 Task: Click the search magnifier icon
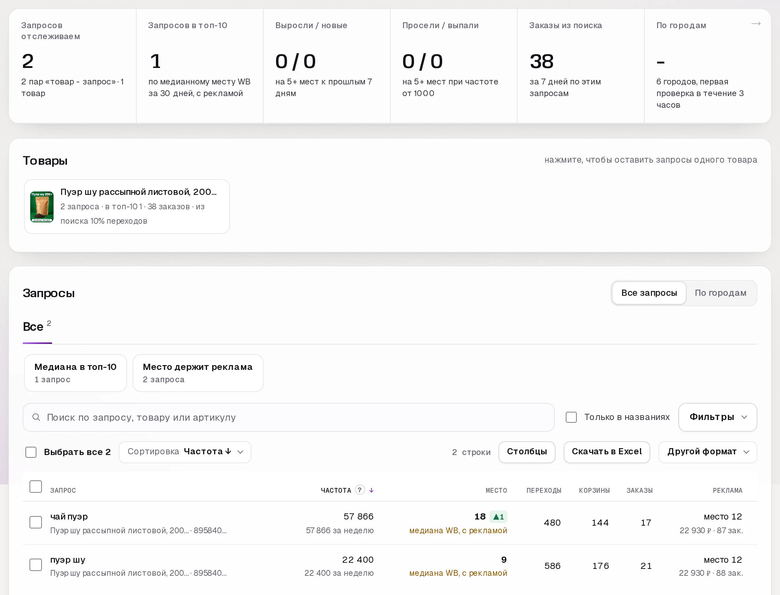click(36, 417)
